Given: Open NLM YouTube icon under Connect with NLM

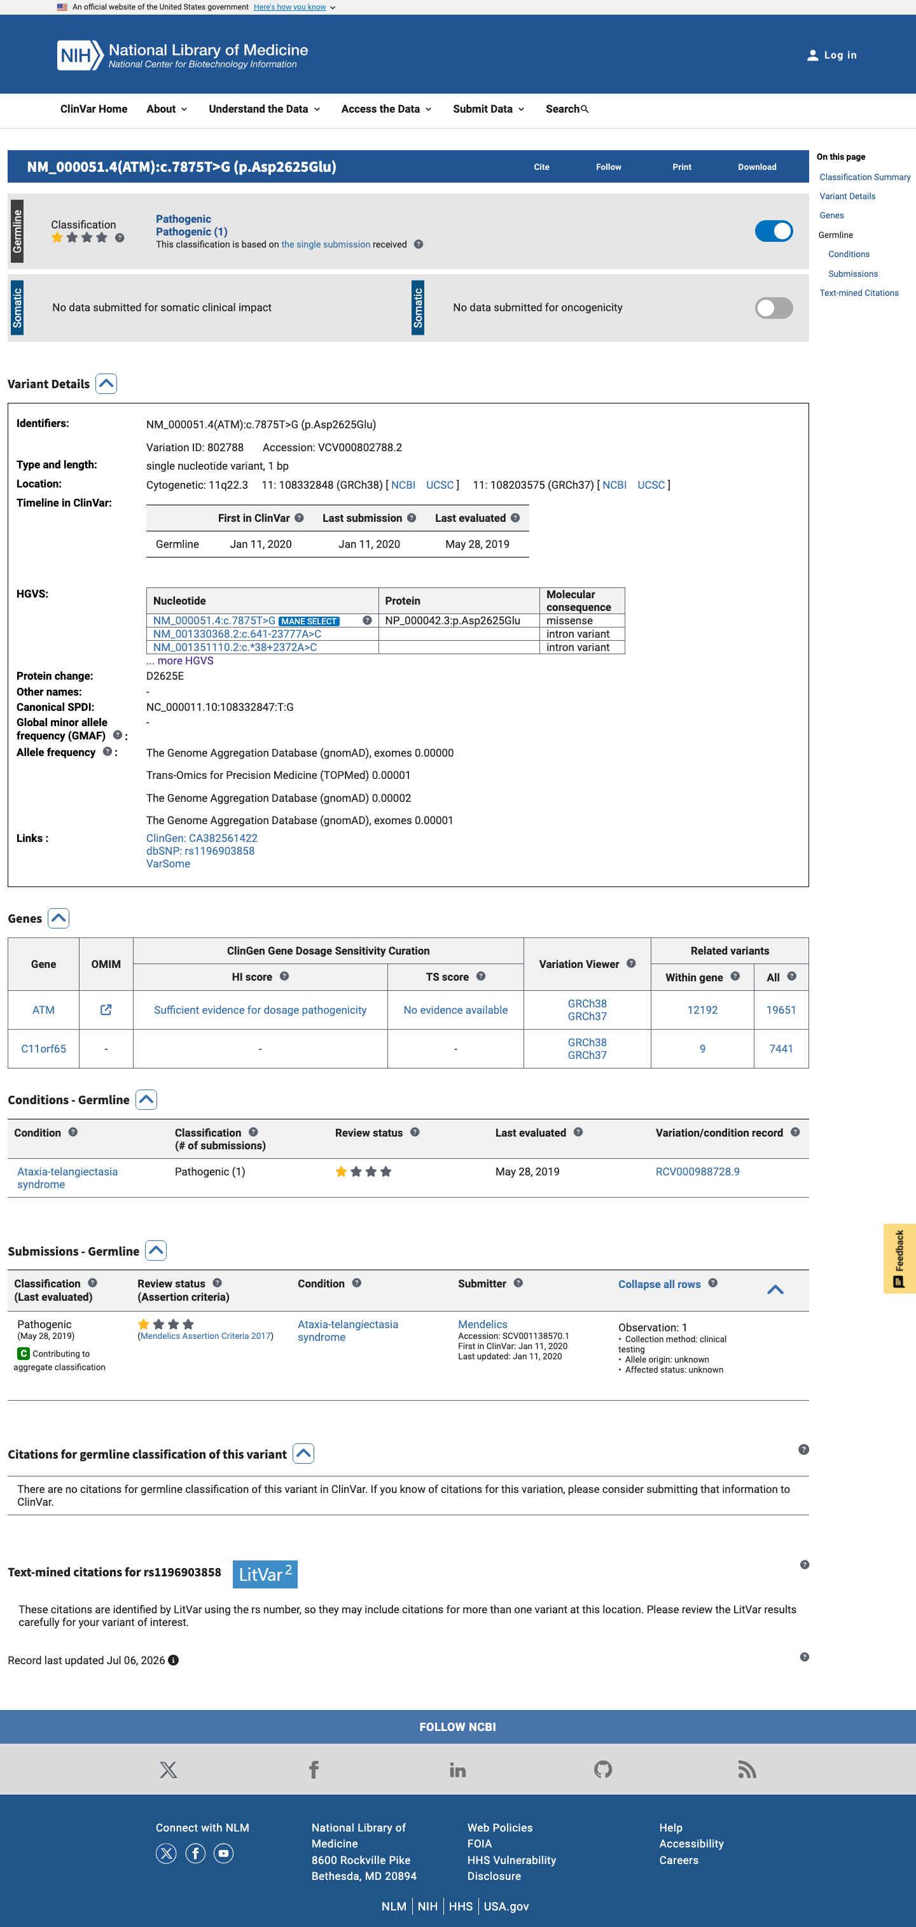Looking at the screenshot, I should [223, 1853].
